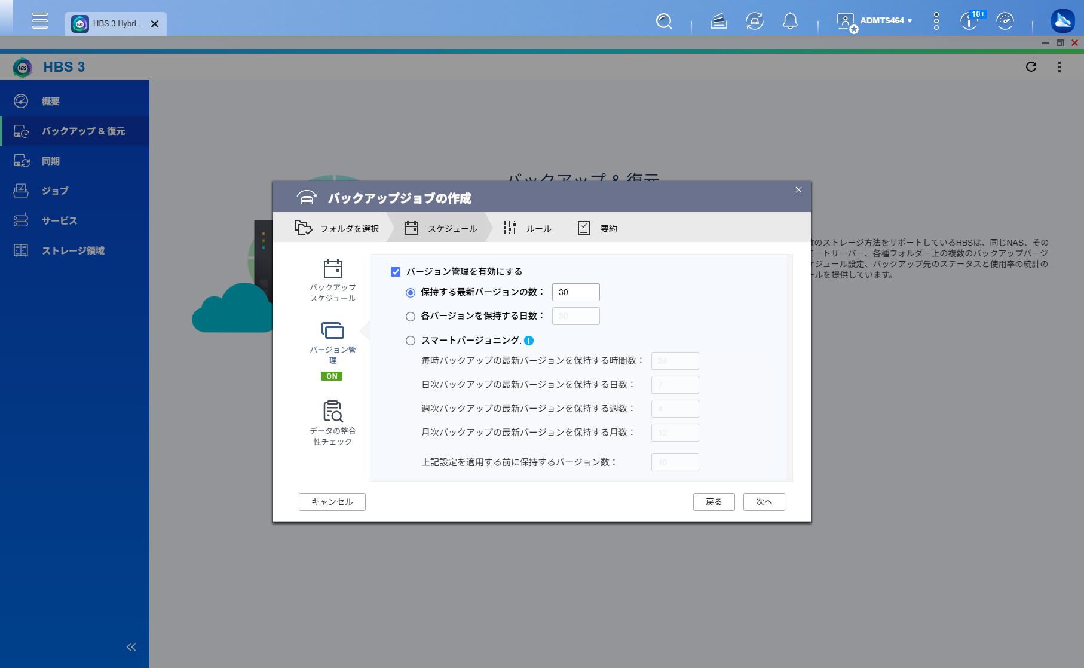Image resolution: width=1084 pixels, height=668 pixels.
Task: Open 概要 in the sidebar
Action: (75, 101)
